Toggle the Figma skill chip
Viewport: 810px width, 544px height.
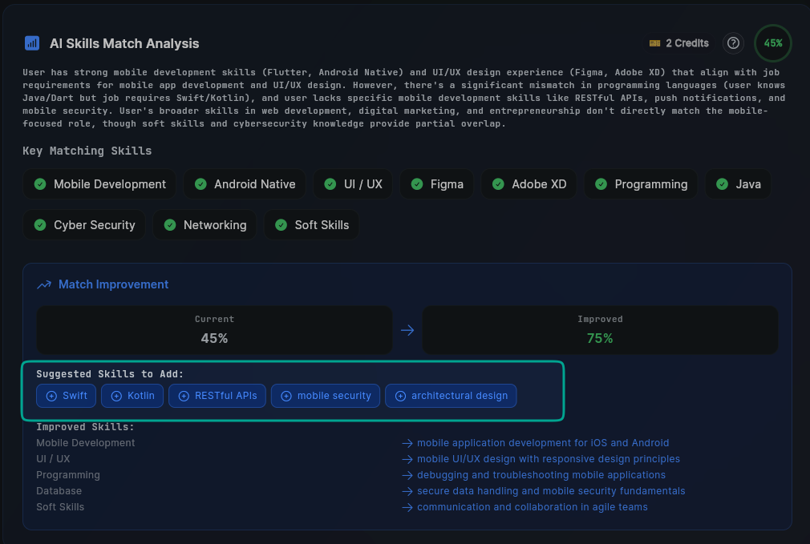click(436, 183)
